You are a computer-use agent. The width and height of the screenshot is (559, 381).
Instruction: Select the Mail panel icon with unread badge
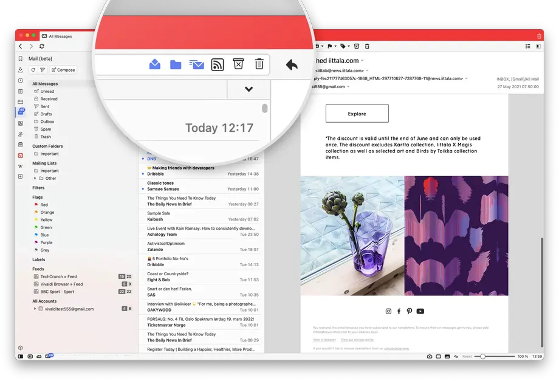coord(21,112)
